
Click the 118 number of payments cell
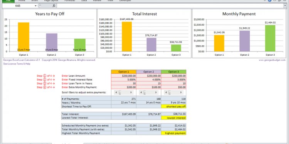point(174,99)
